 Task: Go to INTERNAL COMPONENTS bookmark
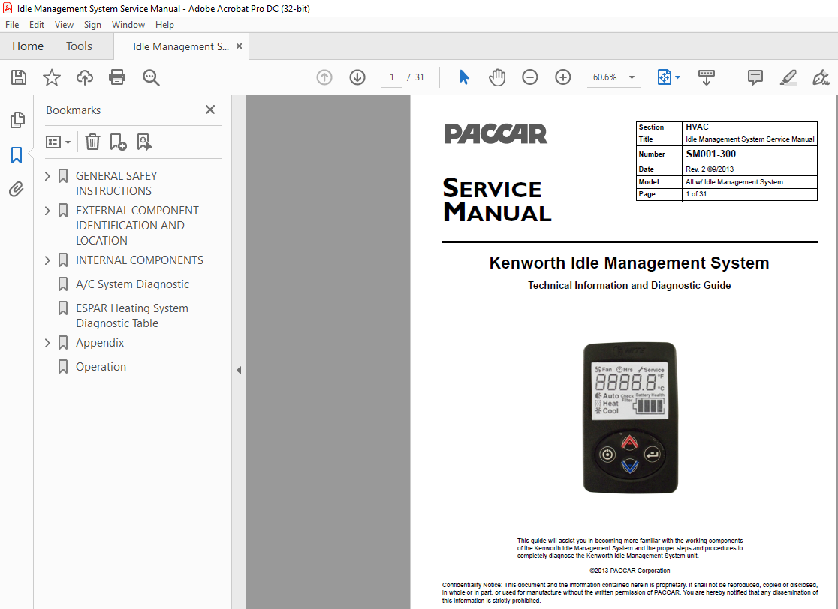(140, 260)
